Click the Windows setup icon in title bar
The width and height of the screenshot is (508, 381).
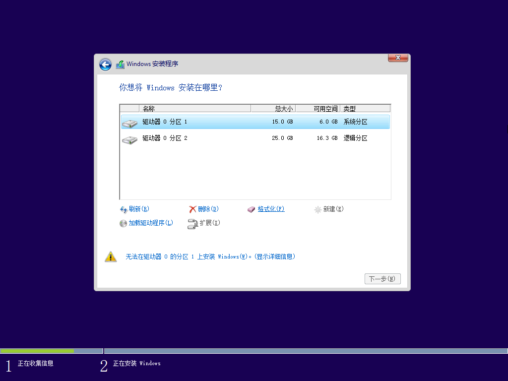(120, 64)
